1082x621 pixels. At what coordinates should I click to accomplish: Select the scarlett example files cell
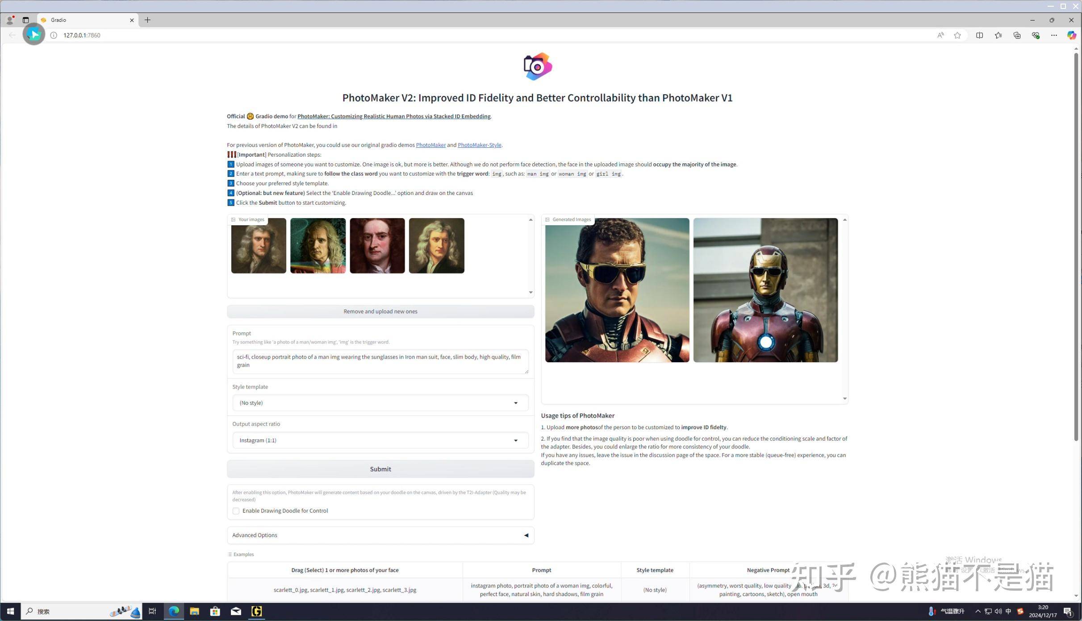tap(345, 590)
